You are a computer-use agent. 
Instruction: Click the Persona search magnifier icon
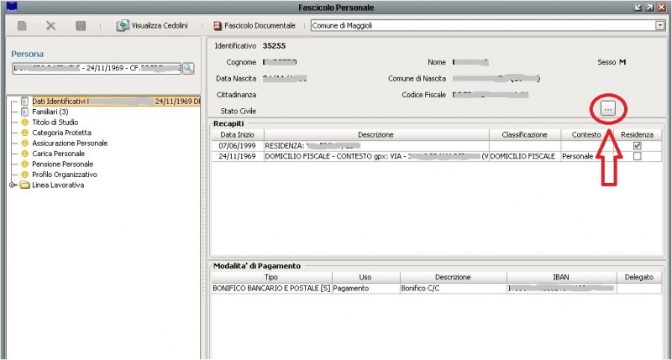[x=188, y=68]
